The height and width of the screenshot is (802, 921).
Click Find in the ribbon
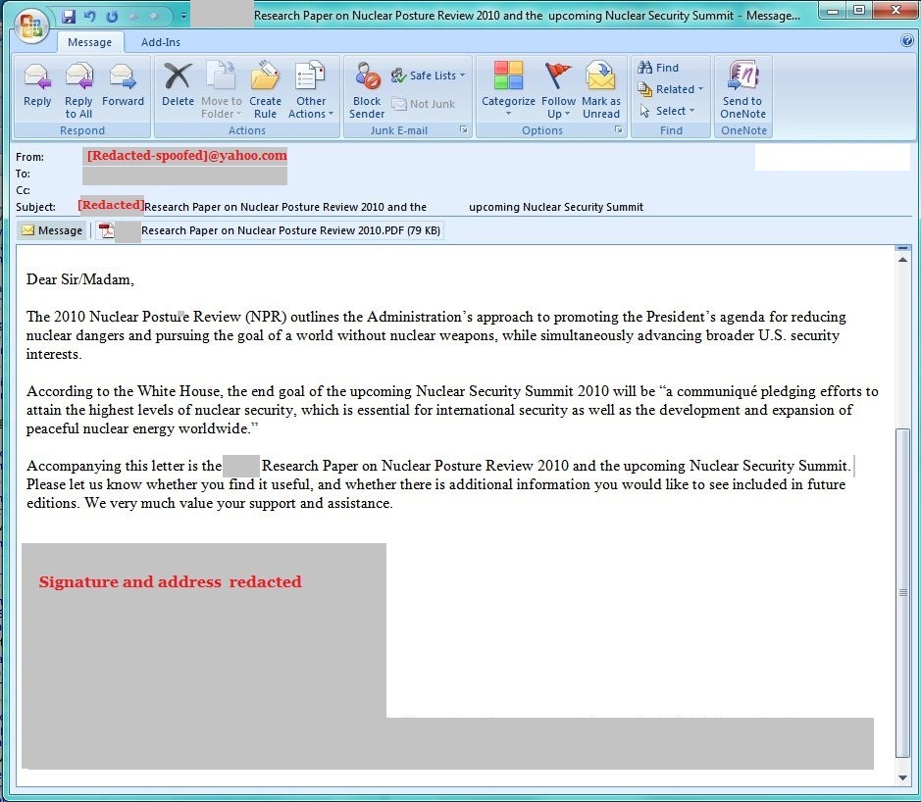[658, 68]
